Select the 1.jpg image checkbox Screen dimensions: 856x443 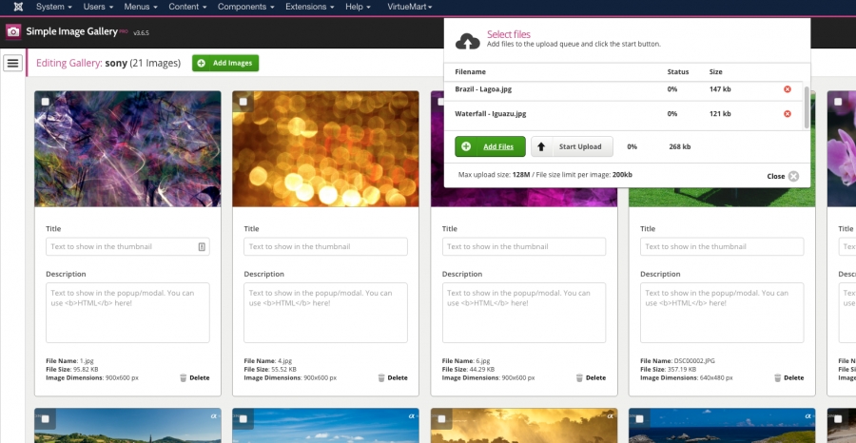(x=45, y=102)
